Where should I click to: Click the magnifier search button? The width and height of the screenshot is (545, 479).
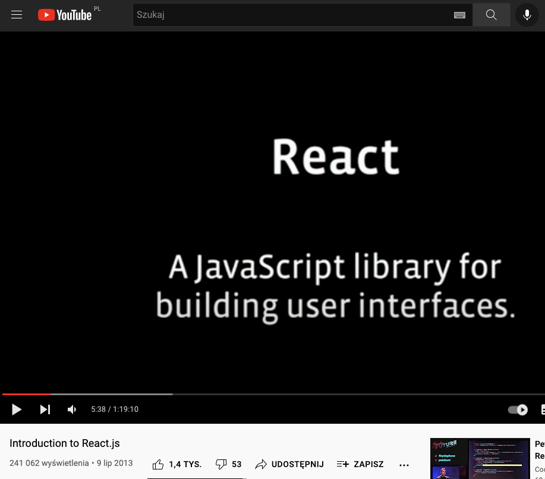491,15
